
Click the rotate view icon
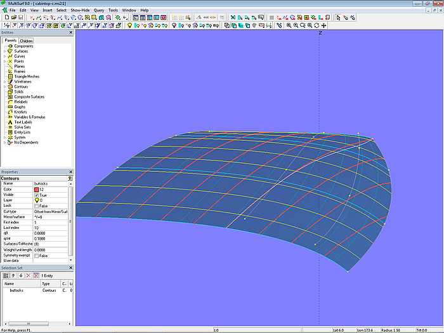pos(317,25)
